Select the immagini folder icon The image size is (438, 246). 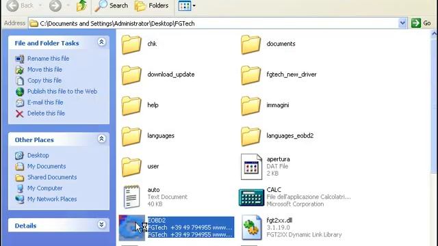250,106
